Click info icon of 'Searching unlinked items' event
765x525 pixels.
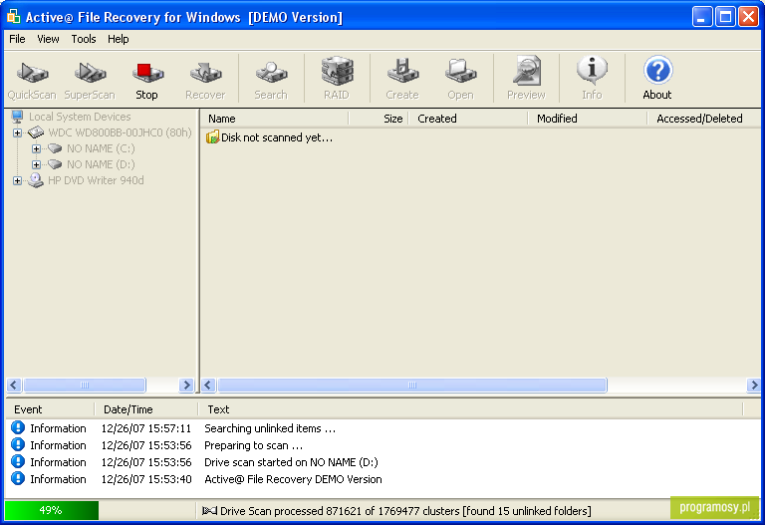click(x=18, y=428)
